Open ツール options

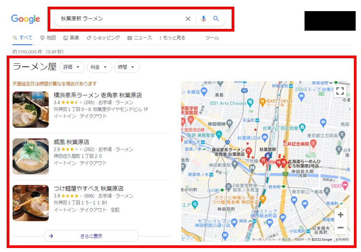[x=212, y=38]
